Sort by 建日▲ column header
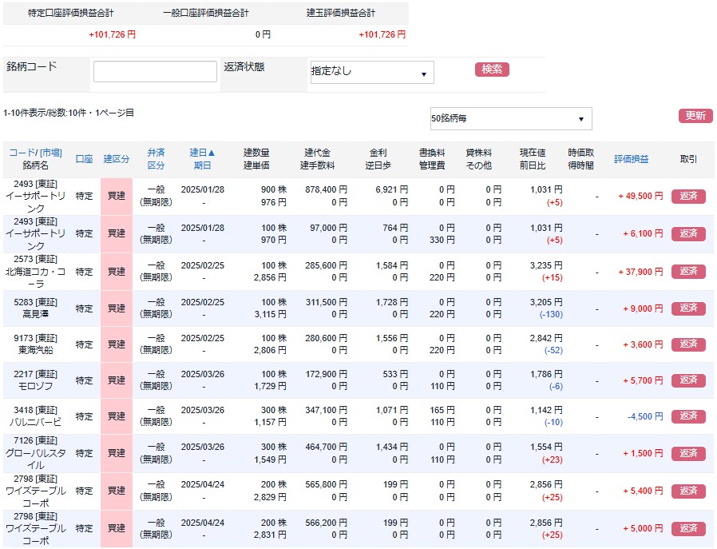 203,159
